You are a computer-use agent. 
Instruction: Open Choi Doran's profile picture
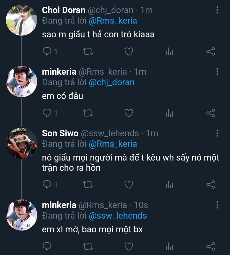(x=21, y=20)
